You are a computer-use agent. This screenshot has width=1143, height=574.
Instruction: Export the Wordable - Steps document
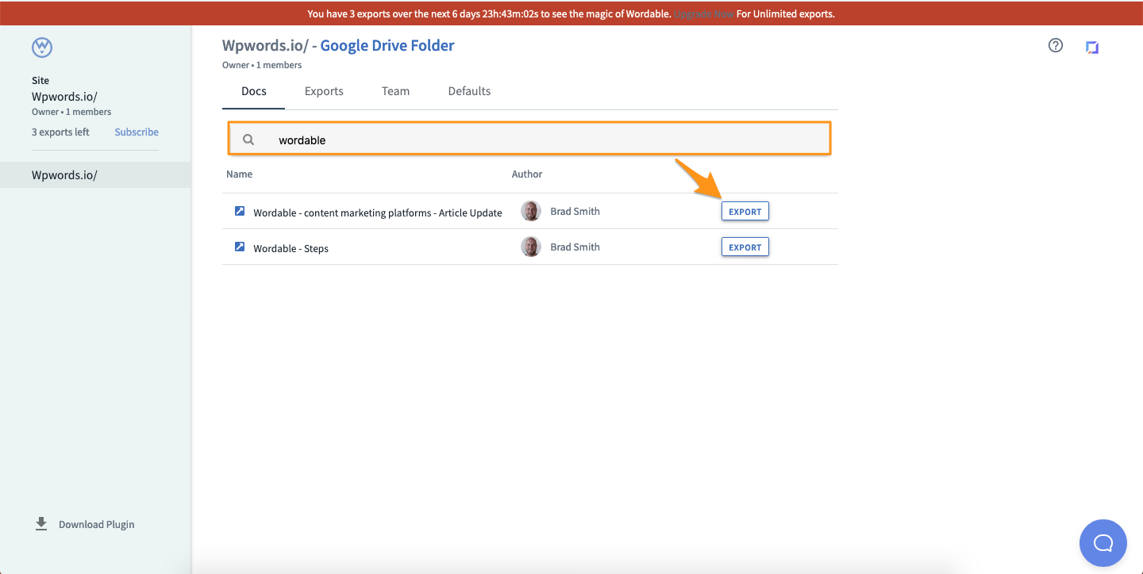[x=745, y=247]
